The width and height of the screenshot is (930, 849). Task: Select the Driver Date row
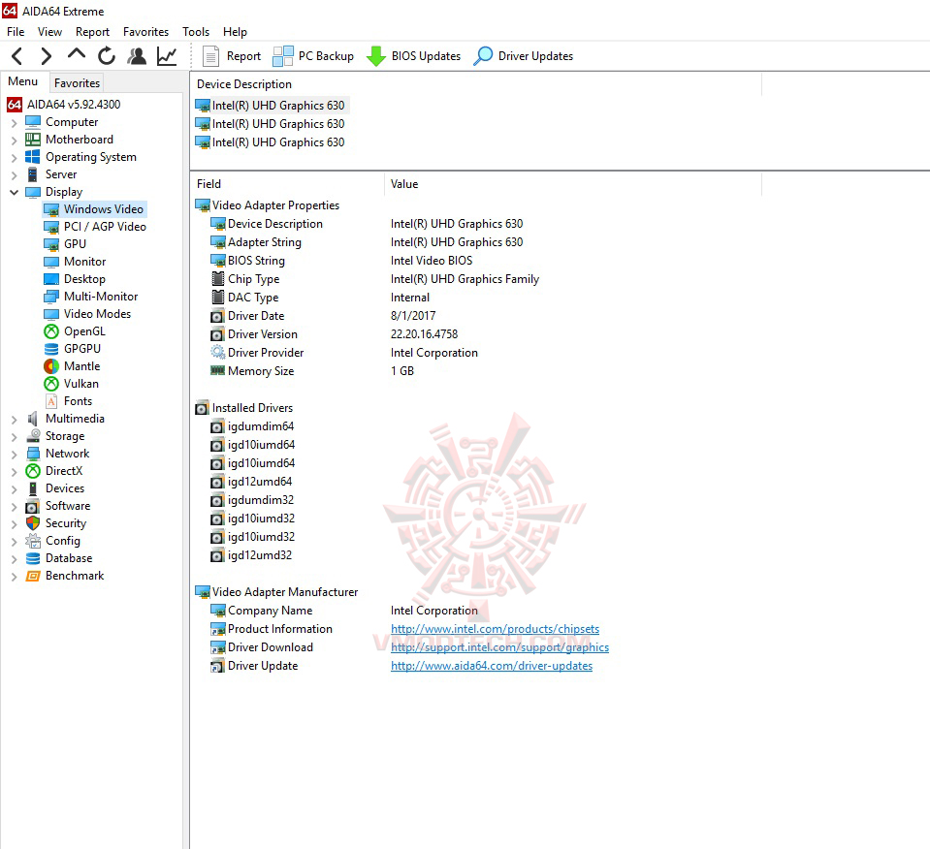323,316
